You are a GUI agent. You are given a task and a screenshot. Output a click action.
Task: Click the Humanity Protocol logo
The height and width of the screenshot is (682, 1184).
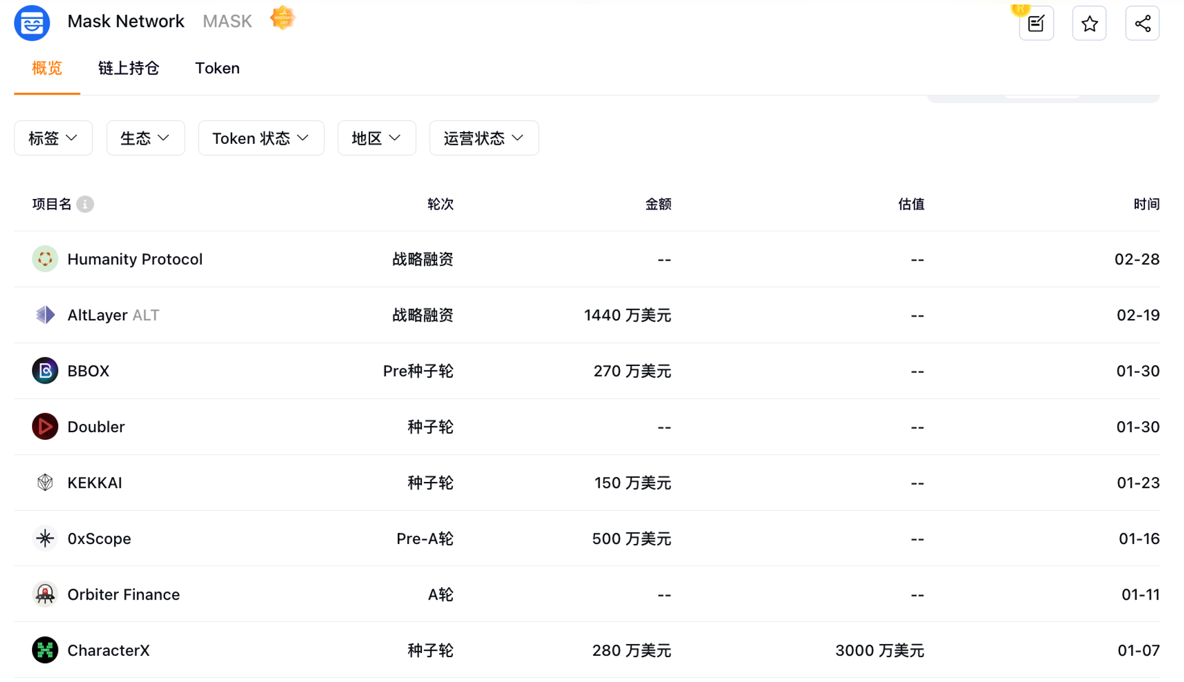click(45, 259)
